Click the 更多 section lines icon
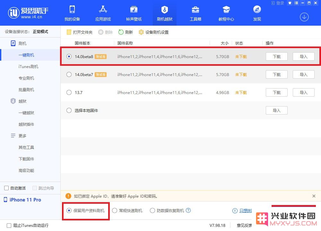The image size is (321, 231). click(x=13, y=136)
